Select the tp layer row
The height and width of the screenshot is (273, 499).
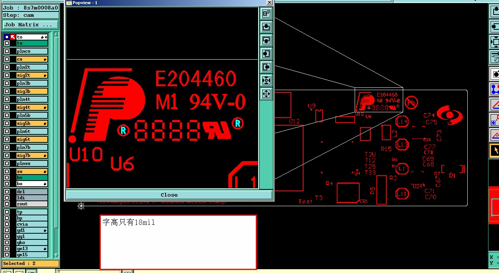click(32, 212)
